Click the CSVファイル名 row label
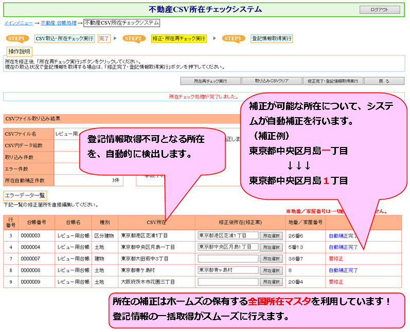410x332 pixels. [28, 134]
